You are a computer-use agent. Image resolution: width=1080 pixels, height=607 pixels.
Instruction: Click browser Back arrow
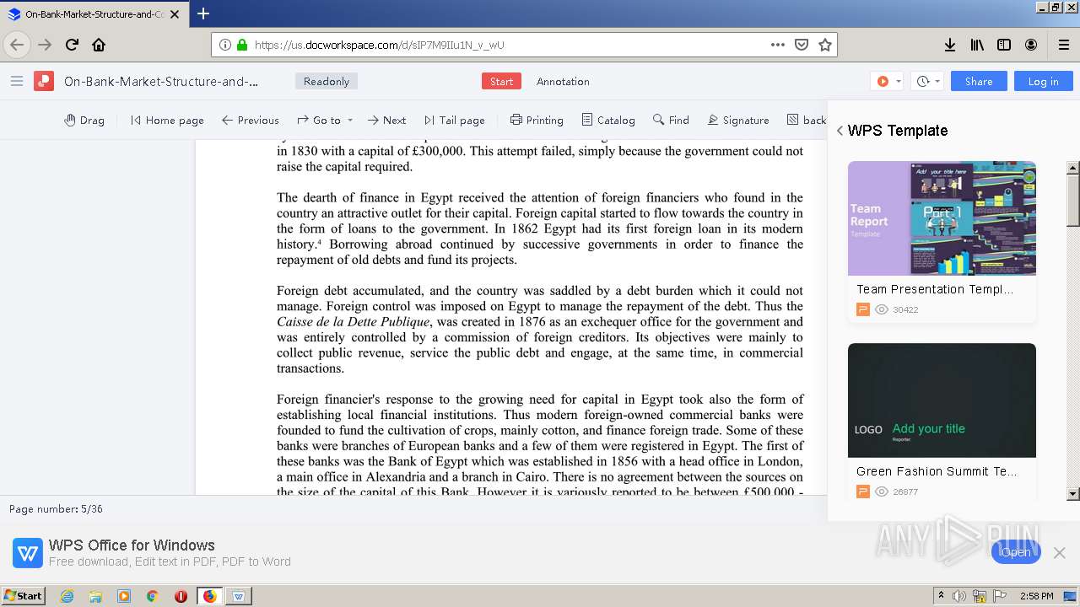[17, 45]
